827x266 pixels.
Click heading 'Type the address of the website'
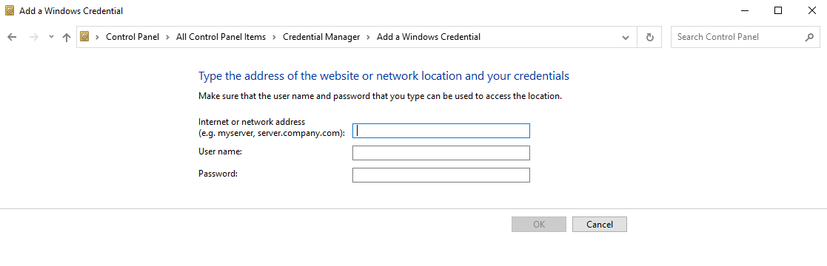tap(384, 76)
